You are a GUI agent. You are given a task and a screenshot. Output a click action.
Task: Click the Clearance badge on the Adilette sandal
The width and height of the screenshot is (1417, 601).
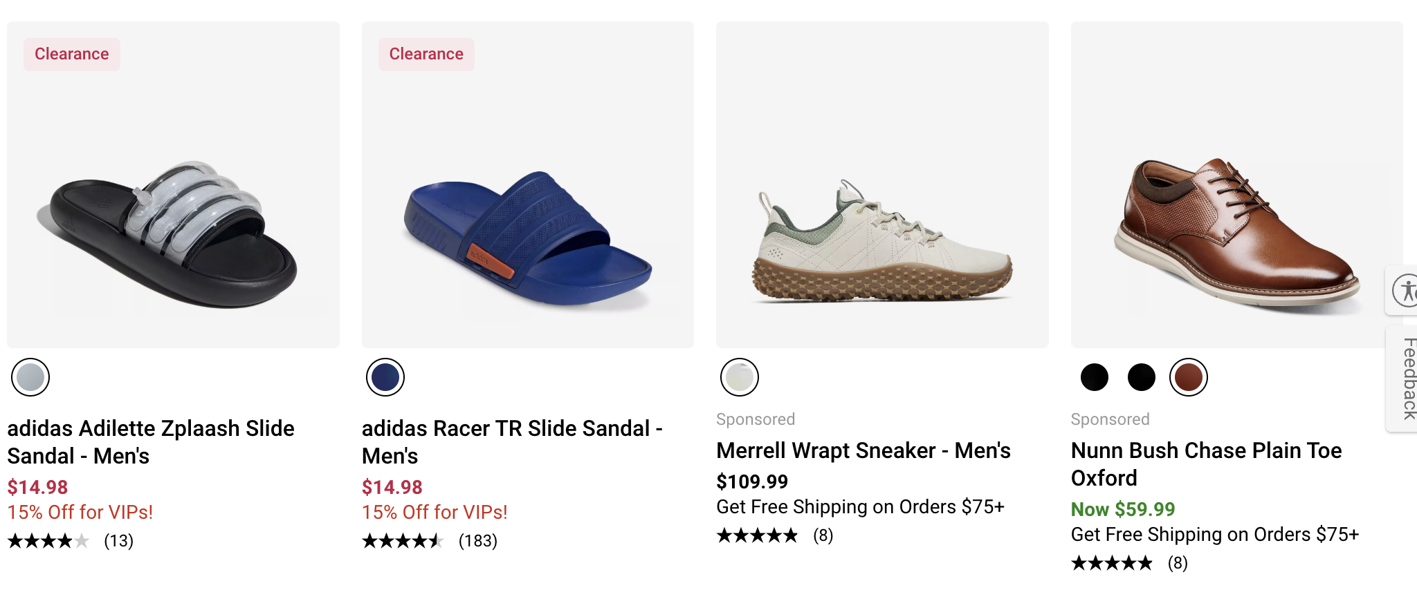(x=71, y=54)
